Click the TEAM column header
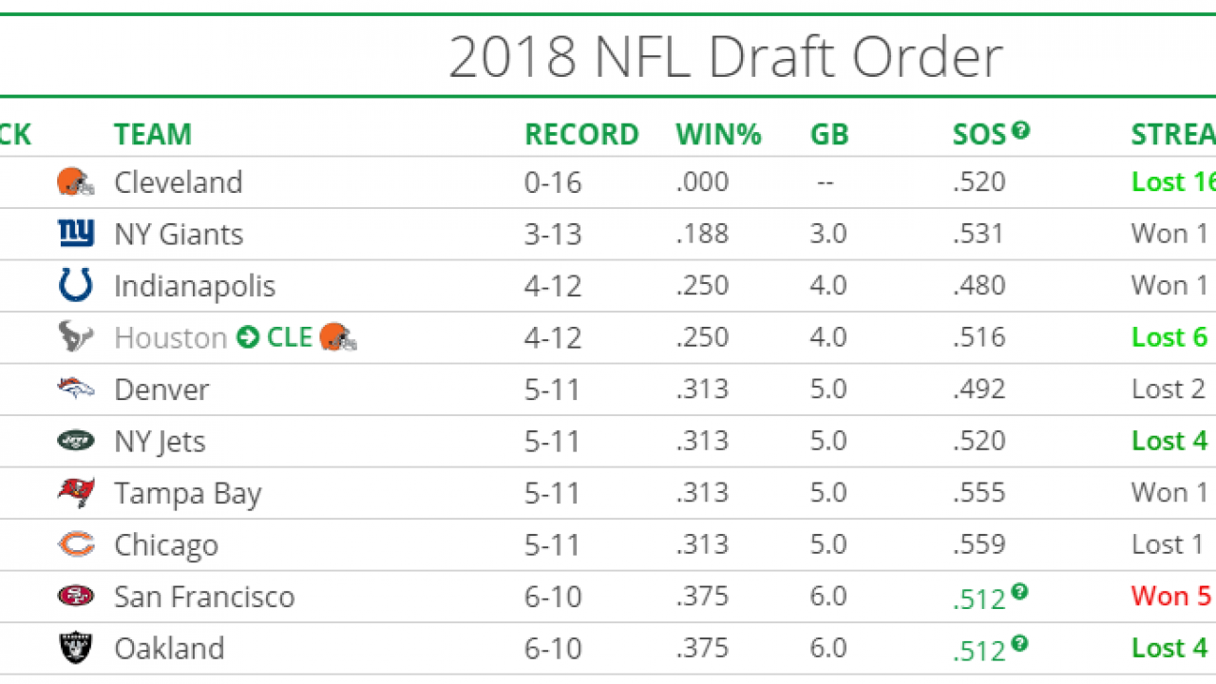The height and width of the screenshot is (684, 1216). coord(153,135)
